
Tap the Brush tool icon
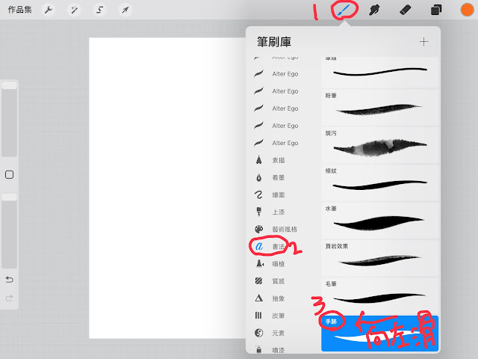click(x=344, y=10)
